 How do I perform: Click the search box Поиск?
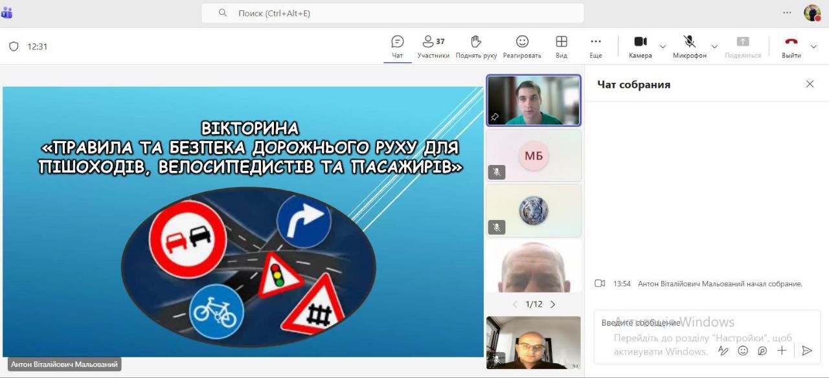pyautogui.click(x=392, y=13)
